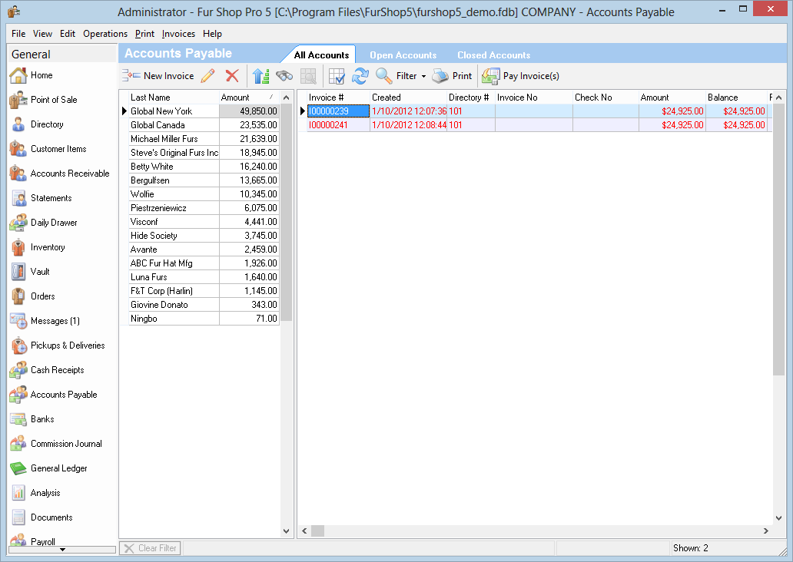793x562 pixels.
Task: Toggle the grid checkmark selection icon
Action: tap(336, 76)
